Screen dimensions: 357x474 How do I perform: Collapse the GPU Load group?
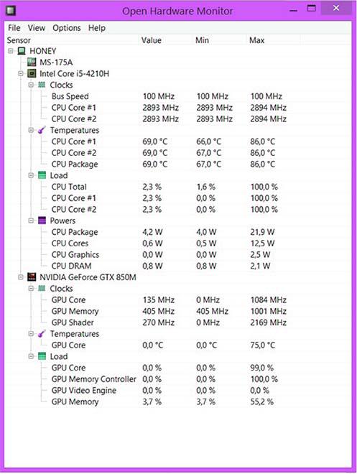(x=31, y=356)
